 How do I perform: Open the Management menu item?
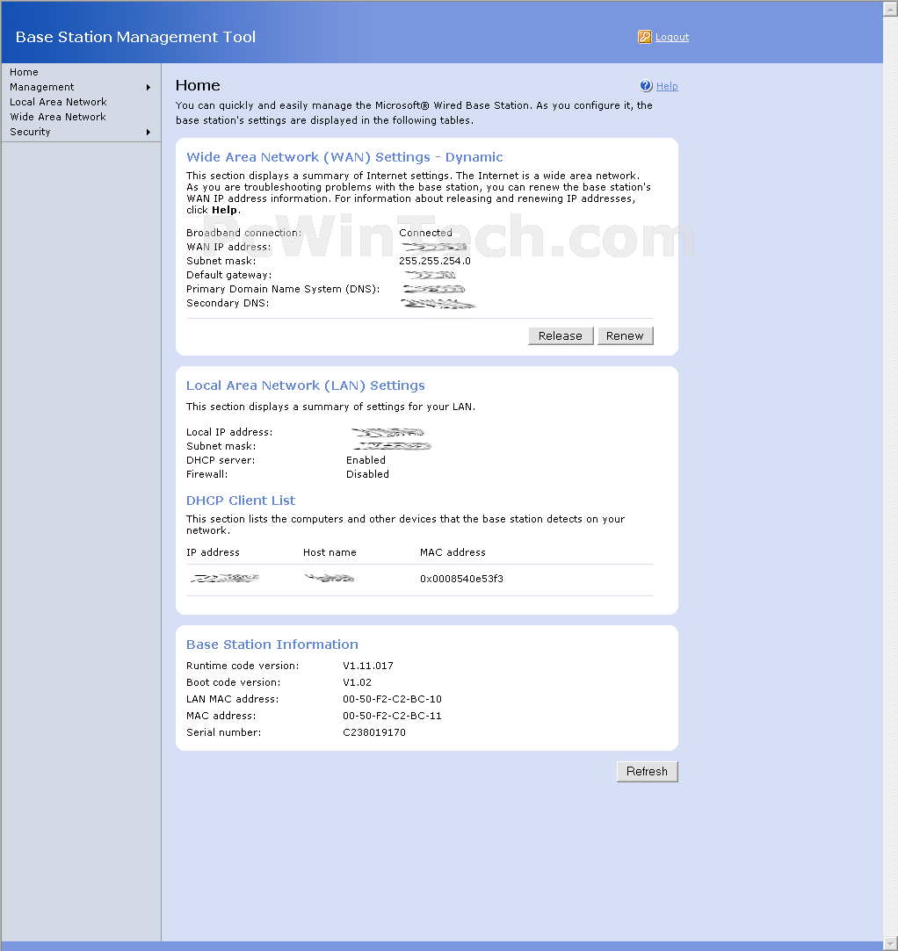pos(42,87)
